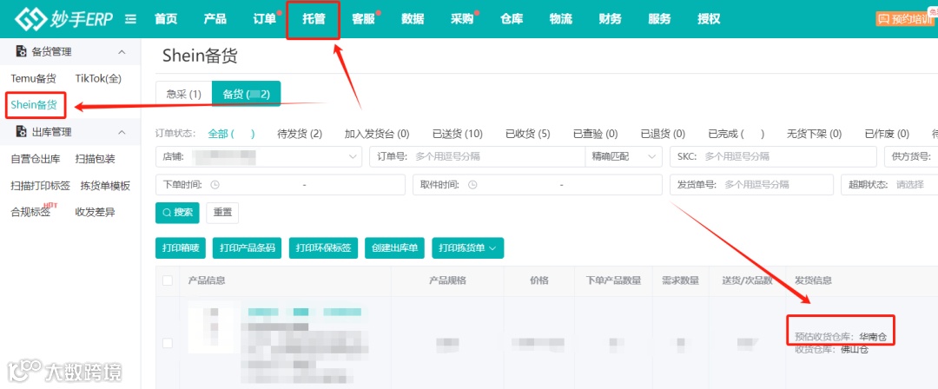Click the 打印产品条码 button

(247, 247)
